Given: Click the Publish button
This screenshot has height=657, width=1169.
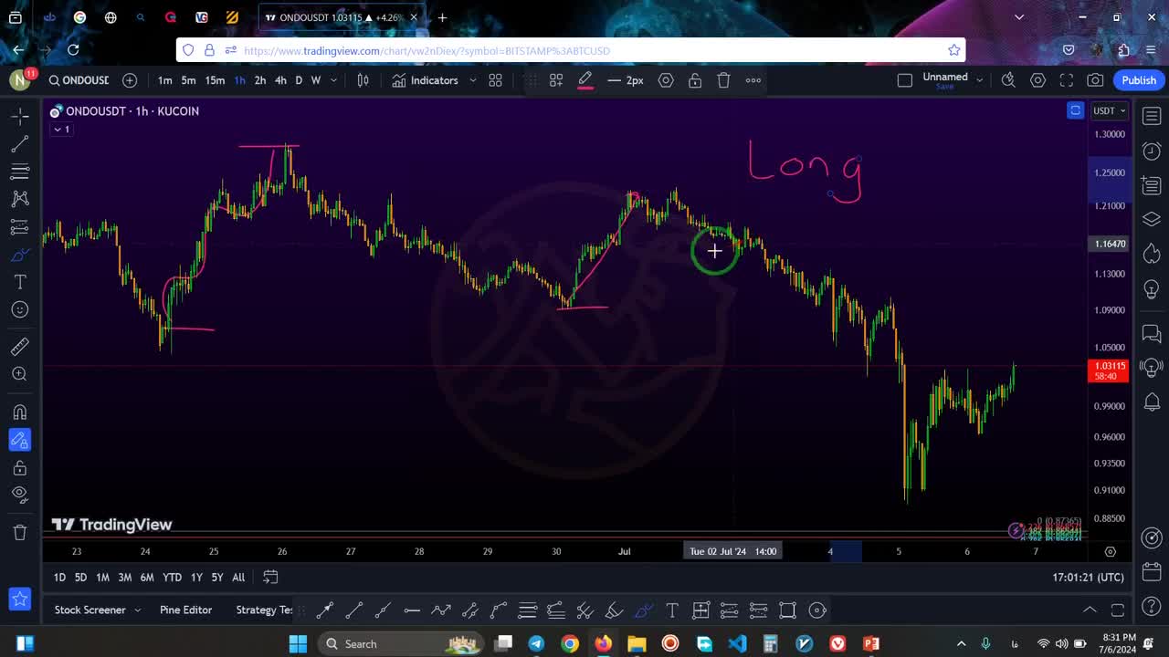Looking at the screenshot, I should 1139,80.
